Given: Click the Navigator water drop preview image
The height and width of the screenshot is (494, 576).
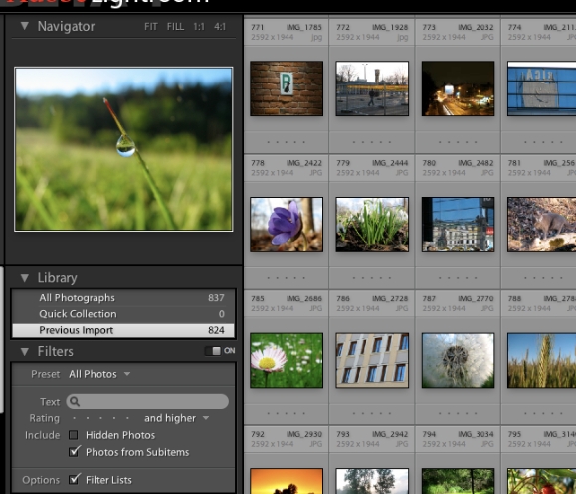Looking at the screenshot, I should pos(123,149).
